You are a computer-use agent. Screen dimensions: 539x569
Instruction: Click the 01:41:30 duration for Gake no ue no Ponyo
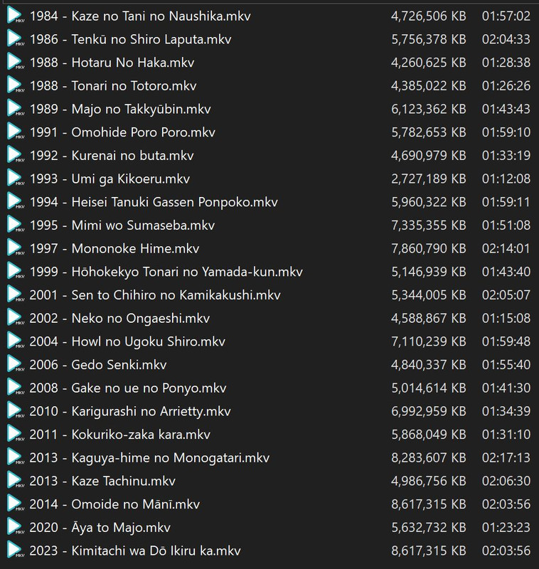506,388
